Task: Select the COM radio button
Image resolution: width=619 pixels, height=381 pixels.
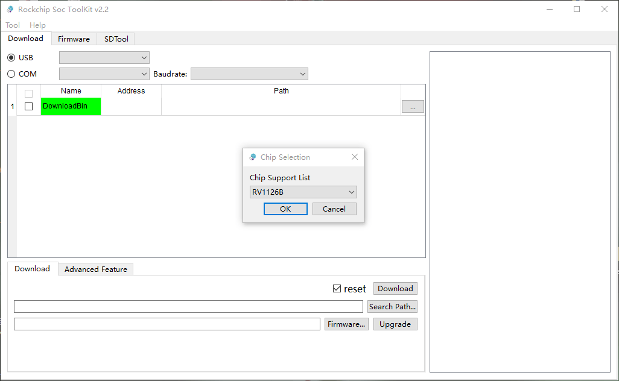Action: pos(11,74)
